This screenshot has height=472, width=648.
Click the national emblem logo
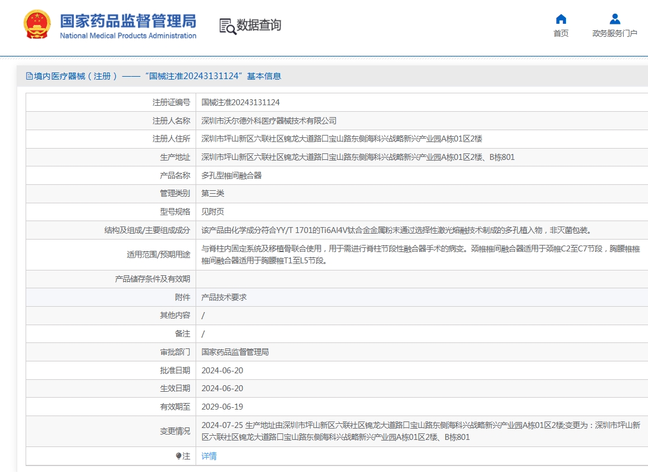[x=37, y=25]
